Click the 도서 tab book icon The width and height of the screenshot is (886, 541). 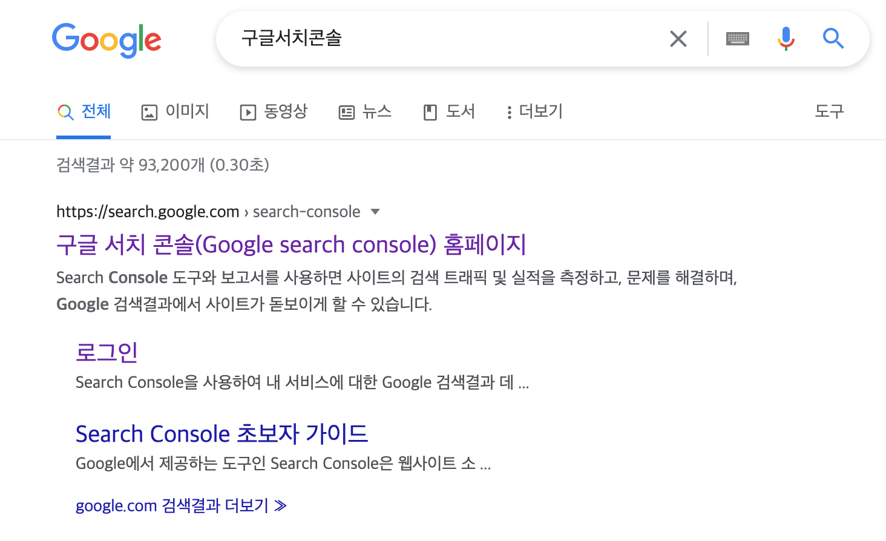pos(430,113)
